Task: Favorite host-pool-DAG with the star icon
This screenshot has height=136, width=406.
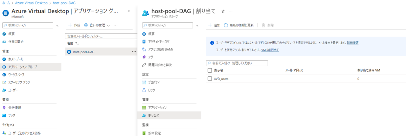Action: click(x=223, y=11)
